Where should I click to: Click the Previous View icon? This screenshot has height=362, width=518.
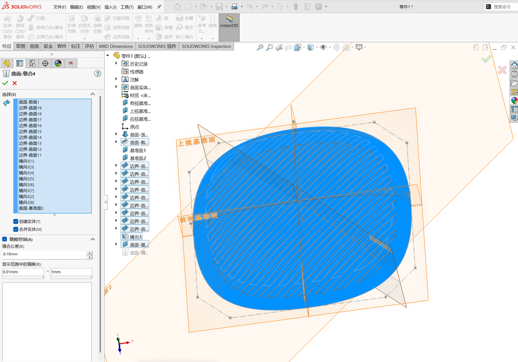point(279,47)
